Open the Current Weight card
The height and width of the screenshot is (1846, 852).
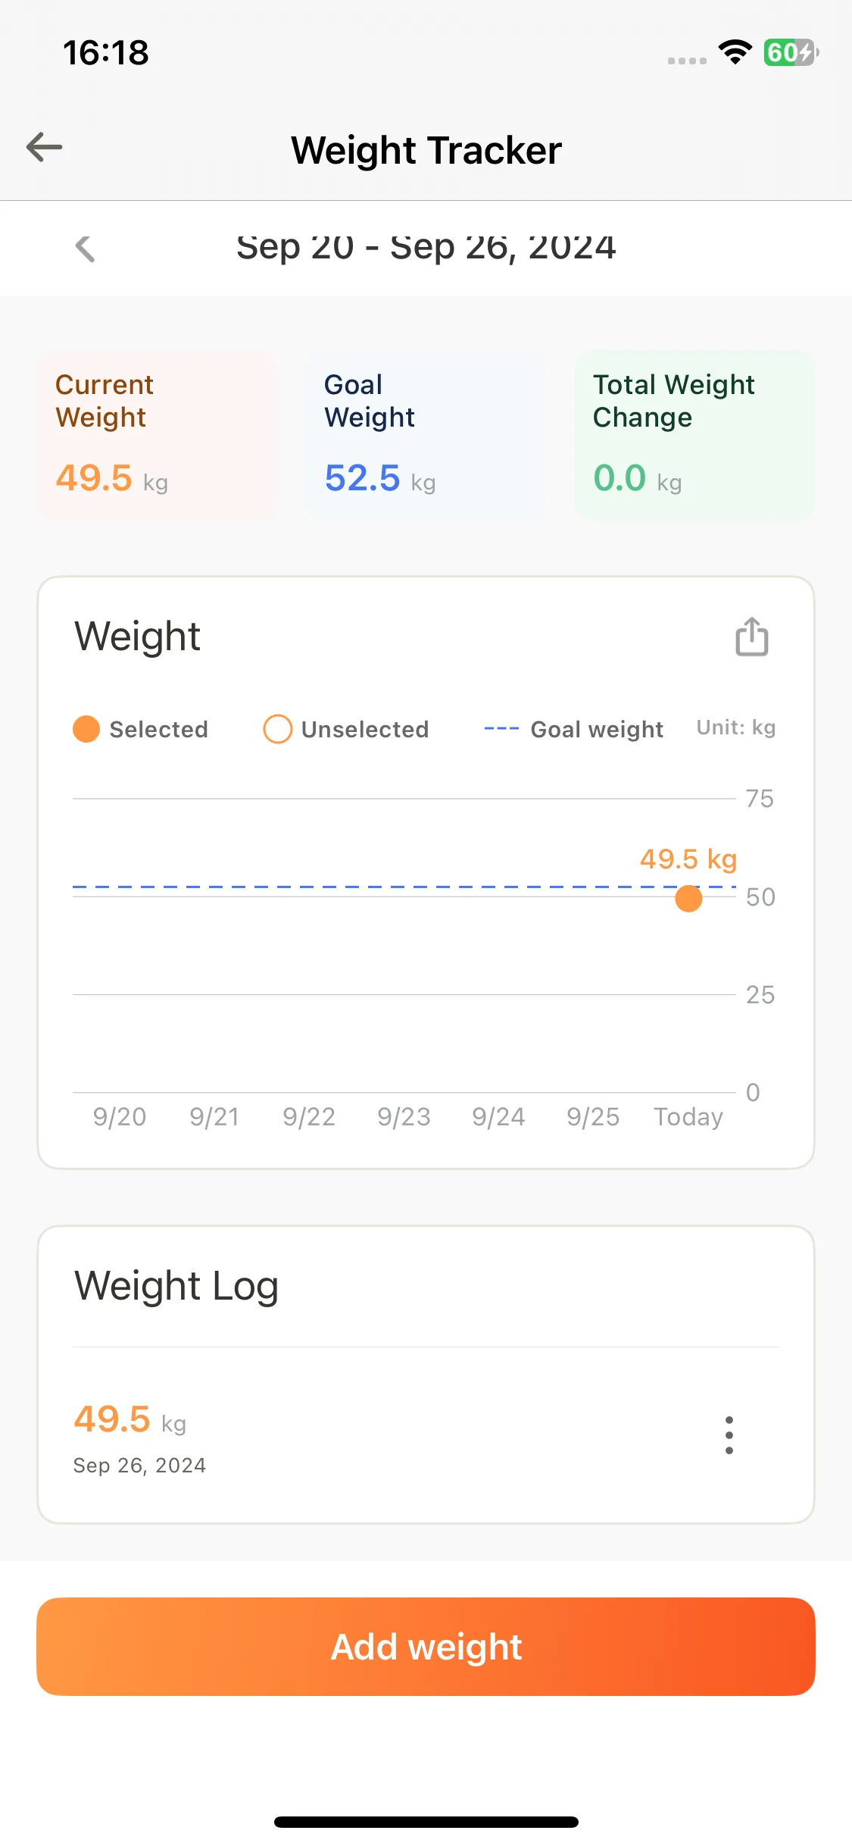[158, 435]
